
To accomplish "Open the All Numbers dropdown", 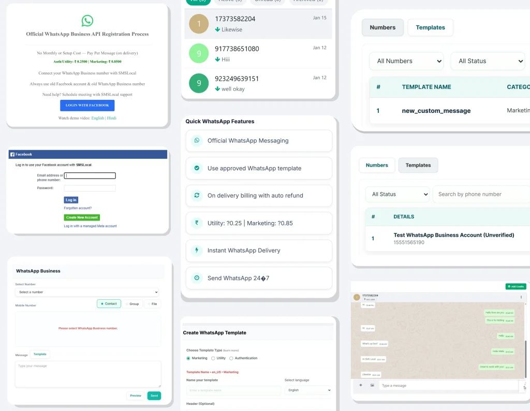I will [x=406, y=61].
